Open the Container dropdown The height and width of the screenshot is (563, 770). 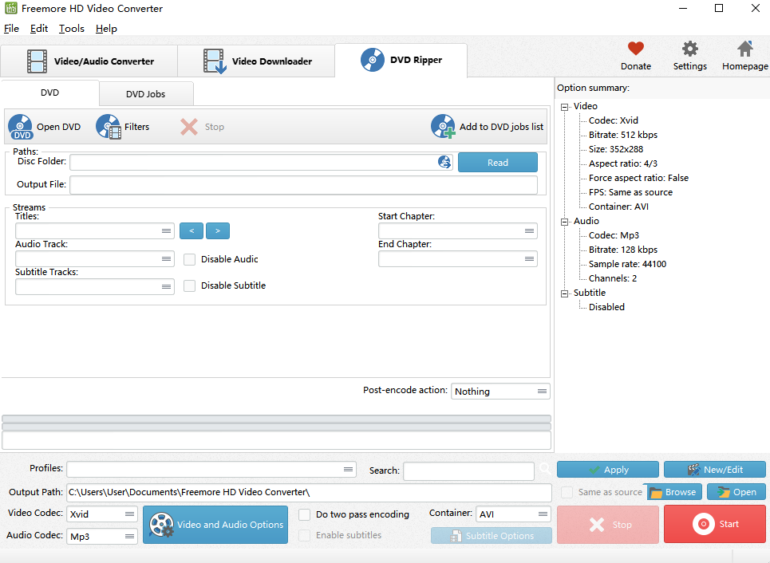(513, 514)
